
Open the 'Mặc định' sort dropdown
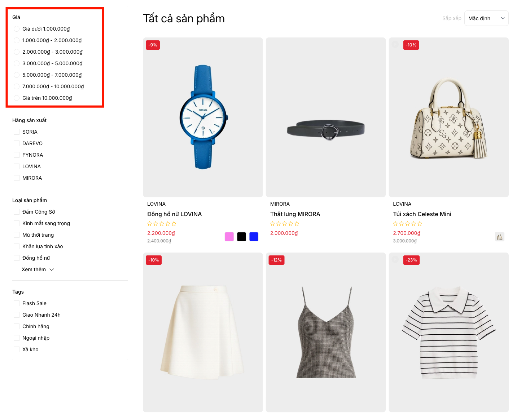click(486, 18)
